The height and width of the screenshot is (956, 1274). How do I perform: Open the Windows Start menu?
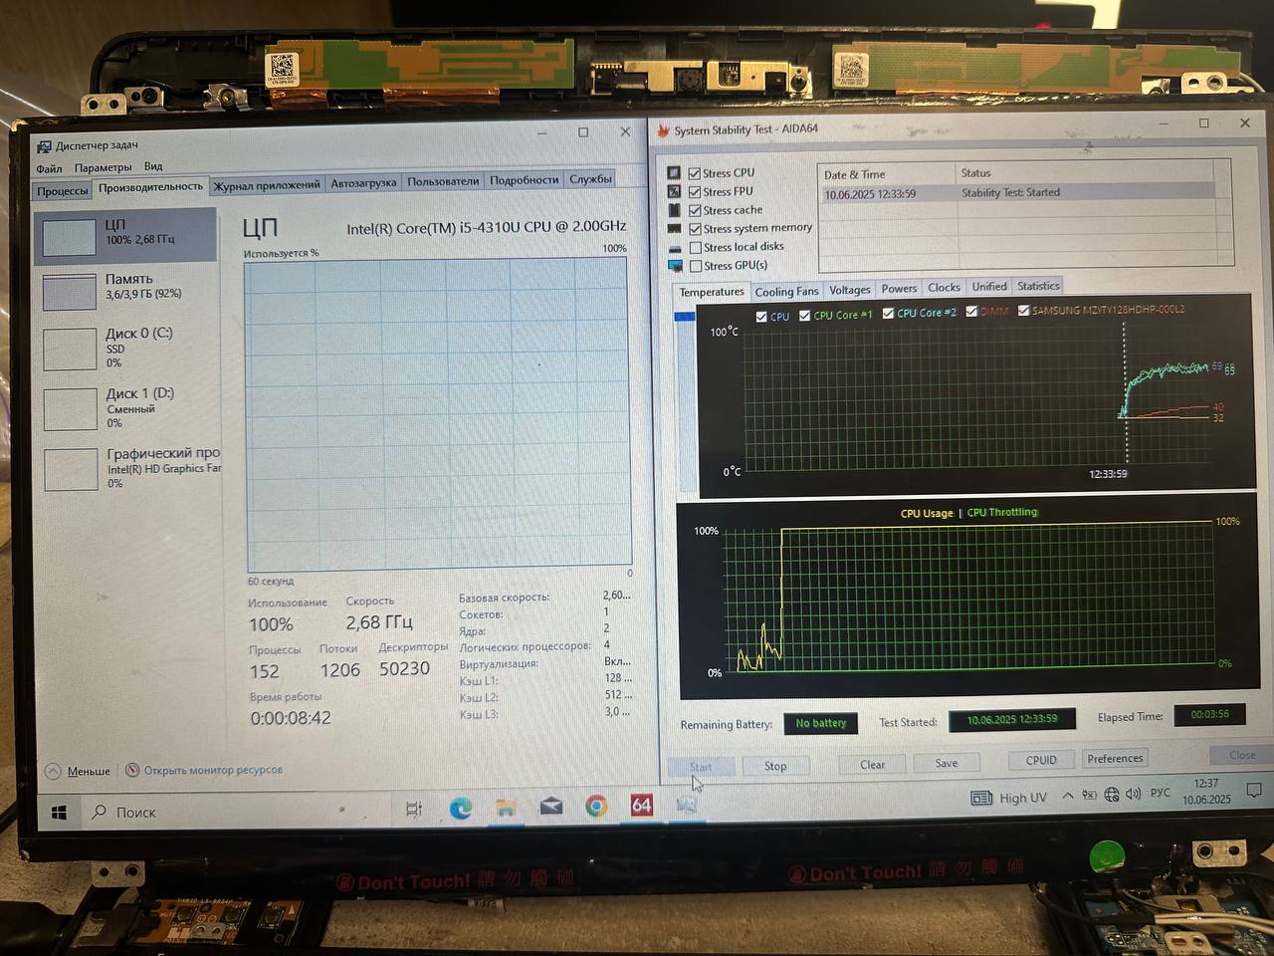coord(59,813)
